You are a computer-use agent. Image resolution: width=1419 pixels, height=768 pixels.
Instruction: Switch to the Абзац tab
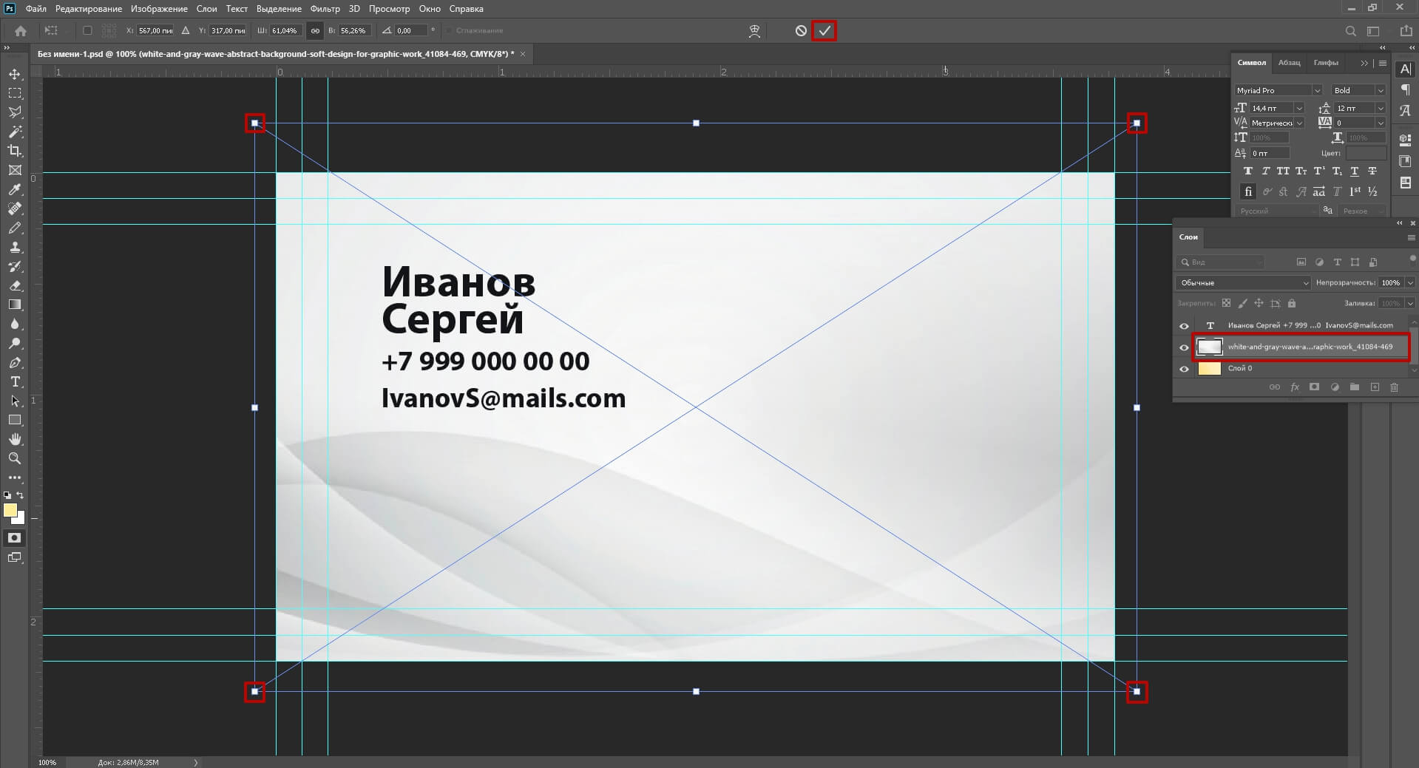(x=1289, y=63)
